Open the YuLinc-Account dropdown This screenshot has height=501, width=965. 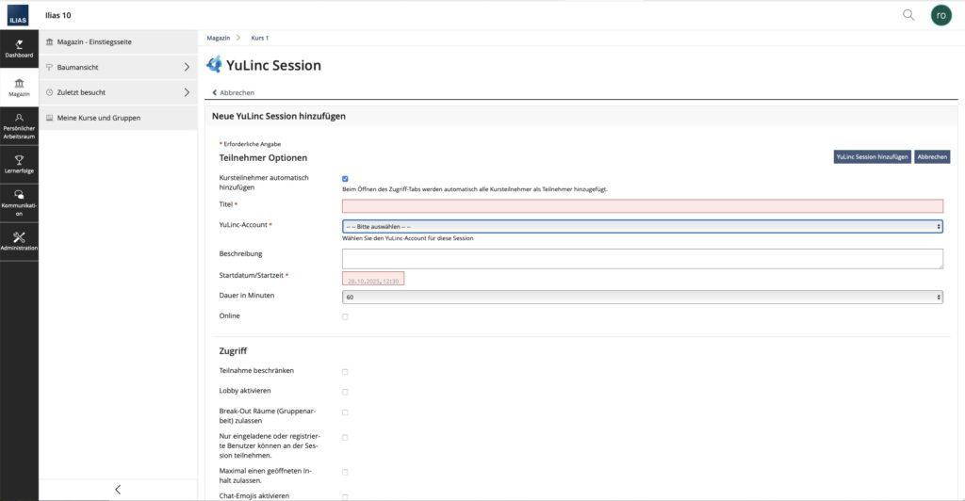coord(642,226)
